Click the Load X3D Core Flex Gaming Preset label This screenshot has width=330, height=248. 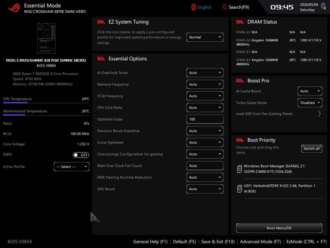pos(264,114)
